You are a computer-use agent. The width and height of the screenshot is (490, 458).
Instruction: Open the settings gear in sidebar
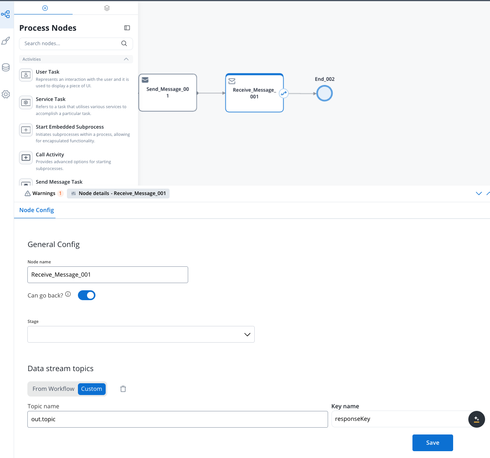[6, 94]
